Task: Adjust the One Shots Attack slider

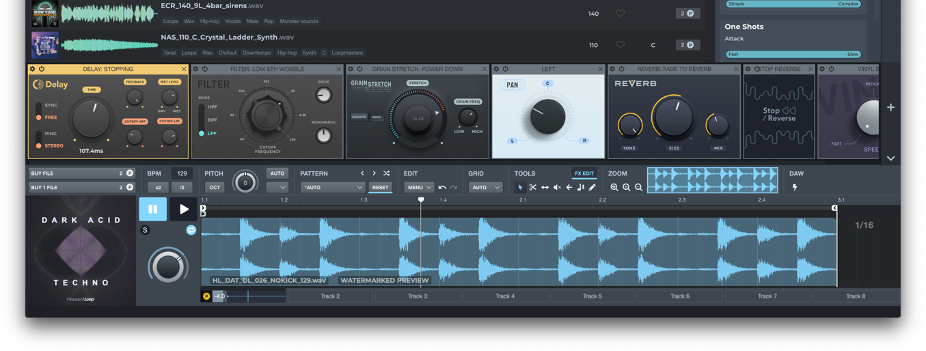Action: coord(793,54)
